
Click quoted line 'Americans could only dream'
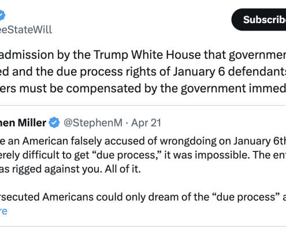tap(143, 197)
